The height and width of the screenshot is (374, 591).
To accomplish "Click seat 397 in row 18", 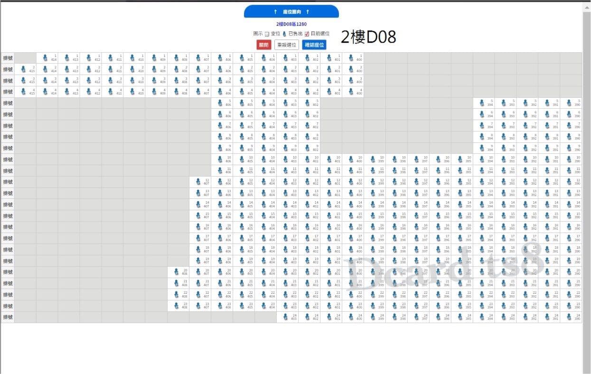I will click(x=419, y=250).
